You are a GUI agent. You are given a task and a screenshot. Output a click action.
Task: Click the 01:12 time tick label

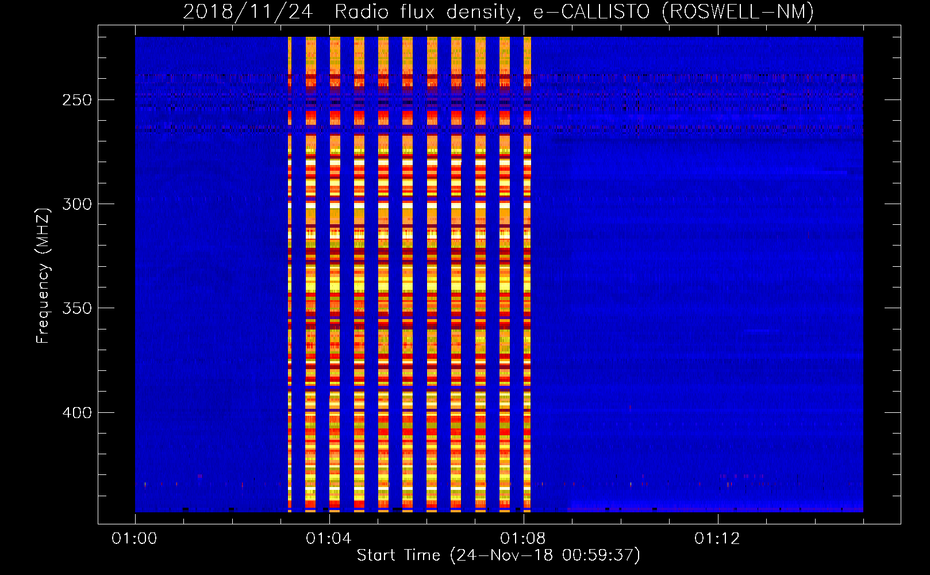pos(717,538)
